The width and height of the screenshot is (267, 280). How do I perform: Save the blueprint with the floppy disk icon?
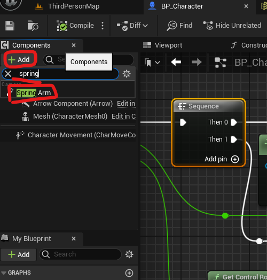[x=10, y=26]
